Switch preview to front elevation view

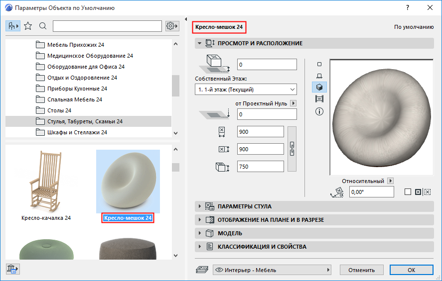tap(319, 76)
